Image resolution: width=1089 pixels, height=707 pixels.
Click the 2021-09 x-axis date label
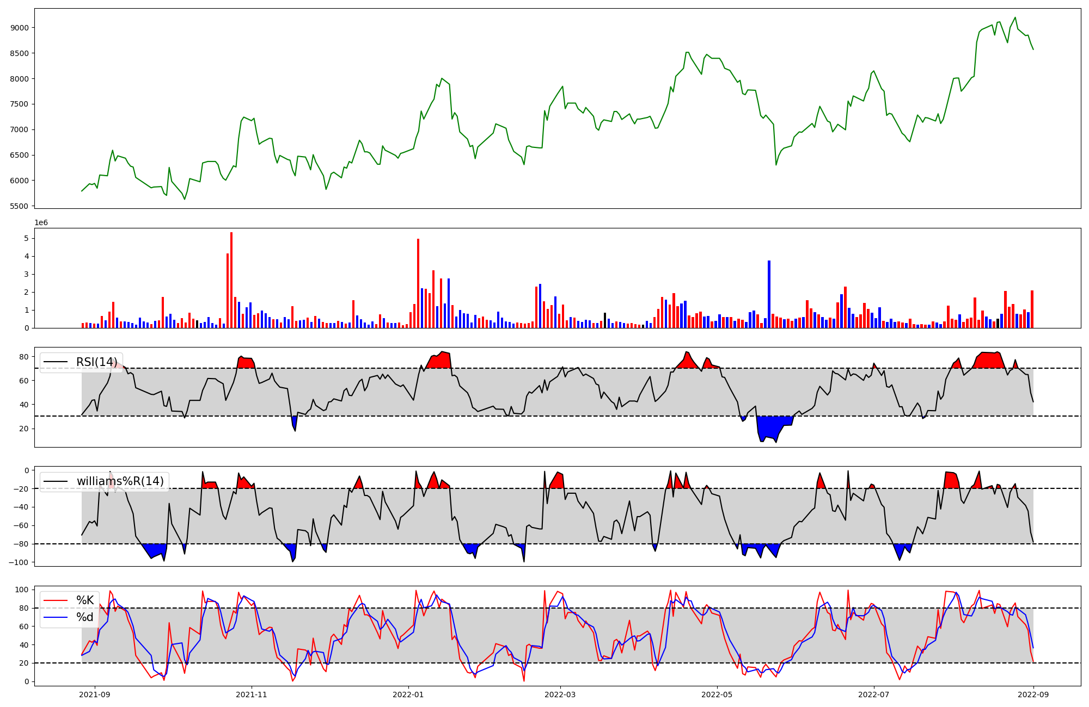pyautogui.click(x=95, y=694)
